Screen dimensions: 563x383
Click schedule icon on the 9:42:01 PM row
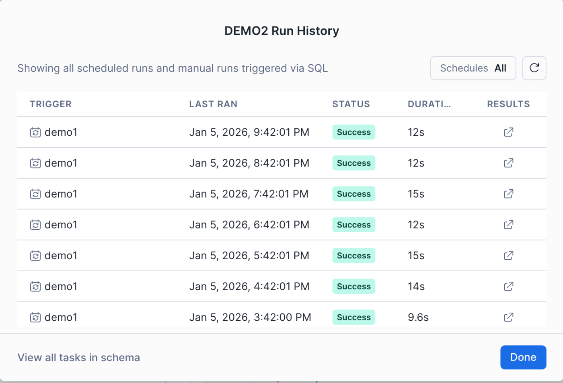click(35, 132)
